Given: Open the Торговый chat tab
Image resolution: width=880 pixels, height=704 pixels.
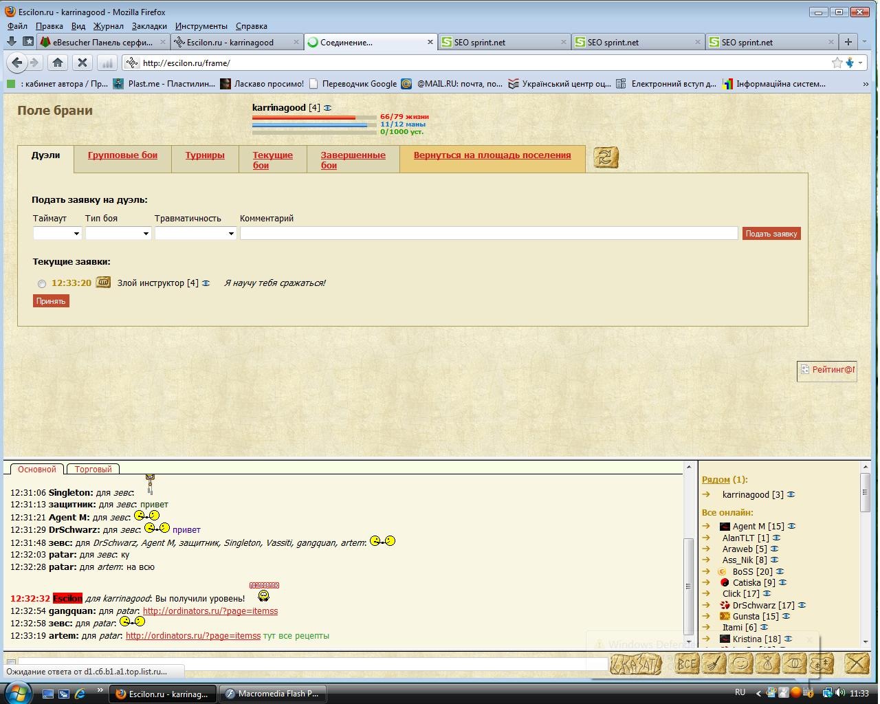Looking at the screenshot, I should point(93,470).
